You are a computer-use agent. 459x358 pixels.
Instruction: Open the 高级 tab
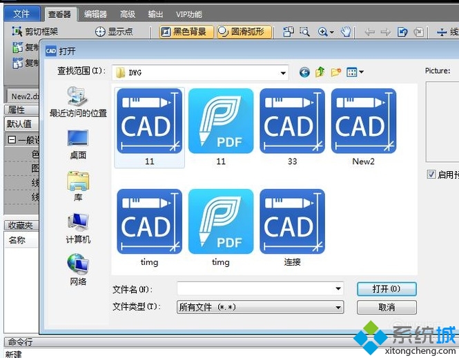(x=128, y=14)
